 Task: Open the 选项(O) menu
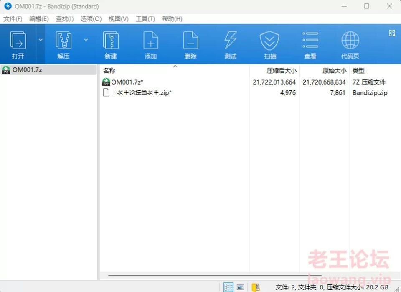pyautogui.click(x=91, y=19)
